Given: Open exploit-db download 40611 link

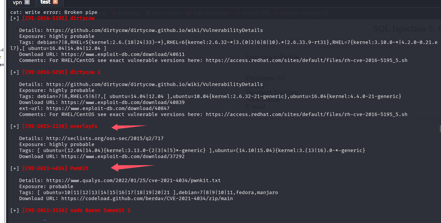Looking at the screenshot, I should [x=123, y=54].
